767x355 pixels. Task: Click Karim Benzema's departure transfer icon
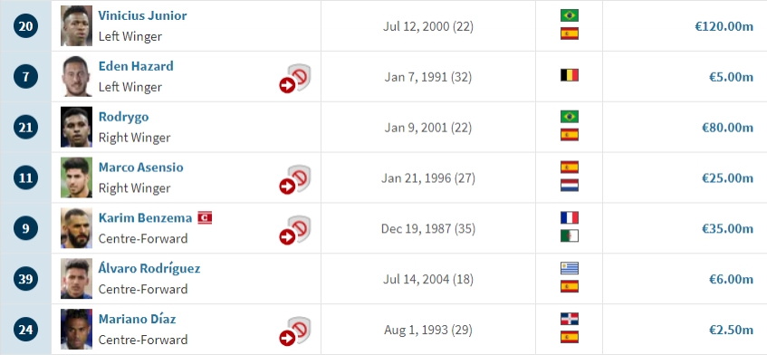tap(295, 230)
